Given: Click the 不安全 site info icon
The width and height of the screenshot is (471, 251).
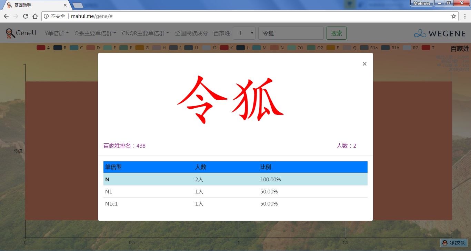Looking at the screenshot, I should (47, 16).
